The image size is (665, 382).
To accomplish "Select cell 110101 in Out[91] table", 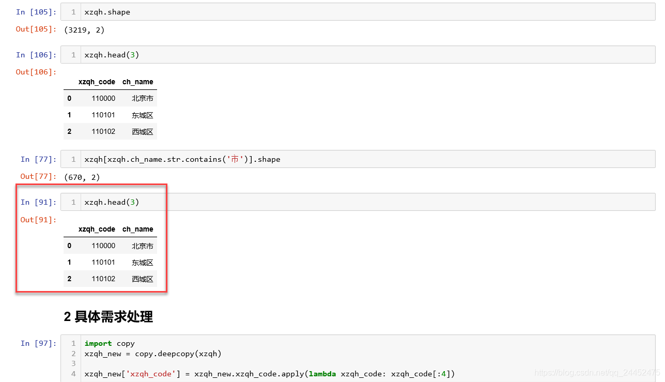I will 103,262.
